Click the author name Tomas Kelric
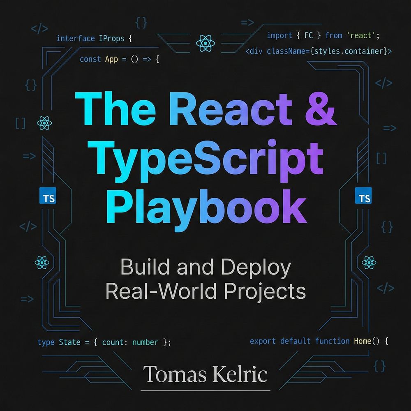This screenshot has width=411, height=411. coord(205,375)
